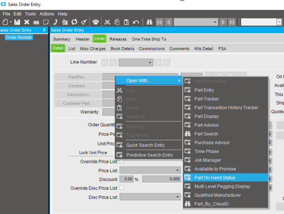Open the New icon dropdown arrow
Viewport: 284px width, 214px height.
(x=11, y=22)
